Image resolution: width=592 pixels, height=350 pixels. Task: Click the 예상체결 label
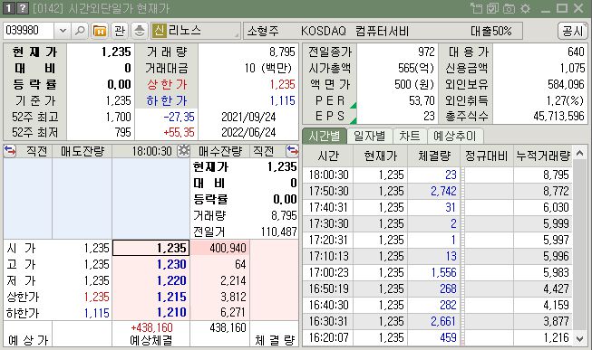click(x=151, y=340)
